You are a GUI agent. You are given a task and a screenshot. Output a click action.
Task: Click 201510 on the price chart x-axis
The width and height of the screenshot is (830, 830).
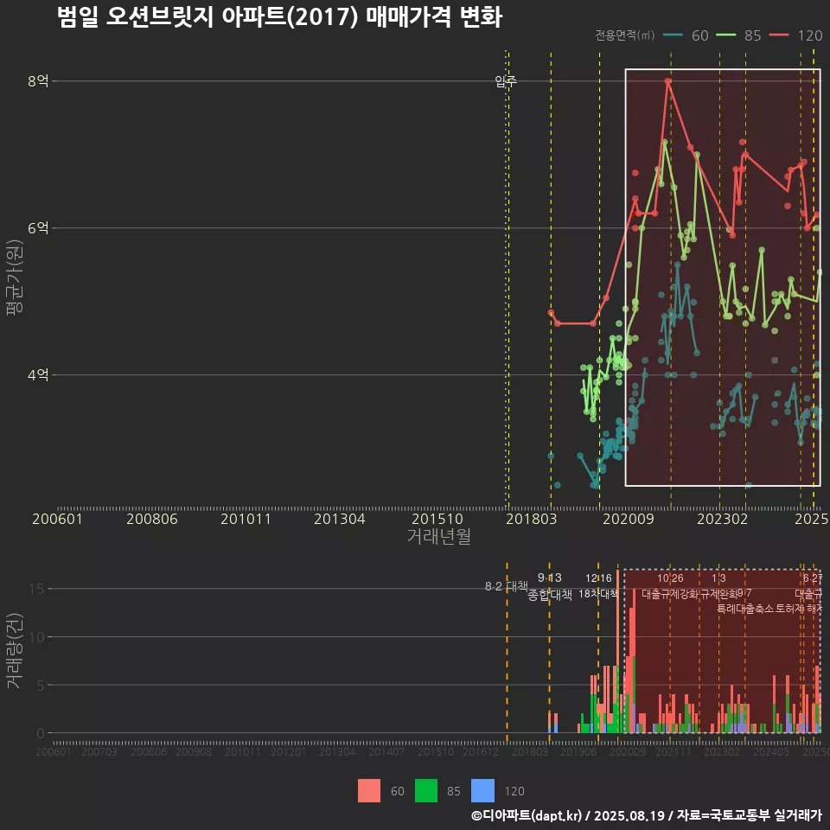(x=437, y=519)
